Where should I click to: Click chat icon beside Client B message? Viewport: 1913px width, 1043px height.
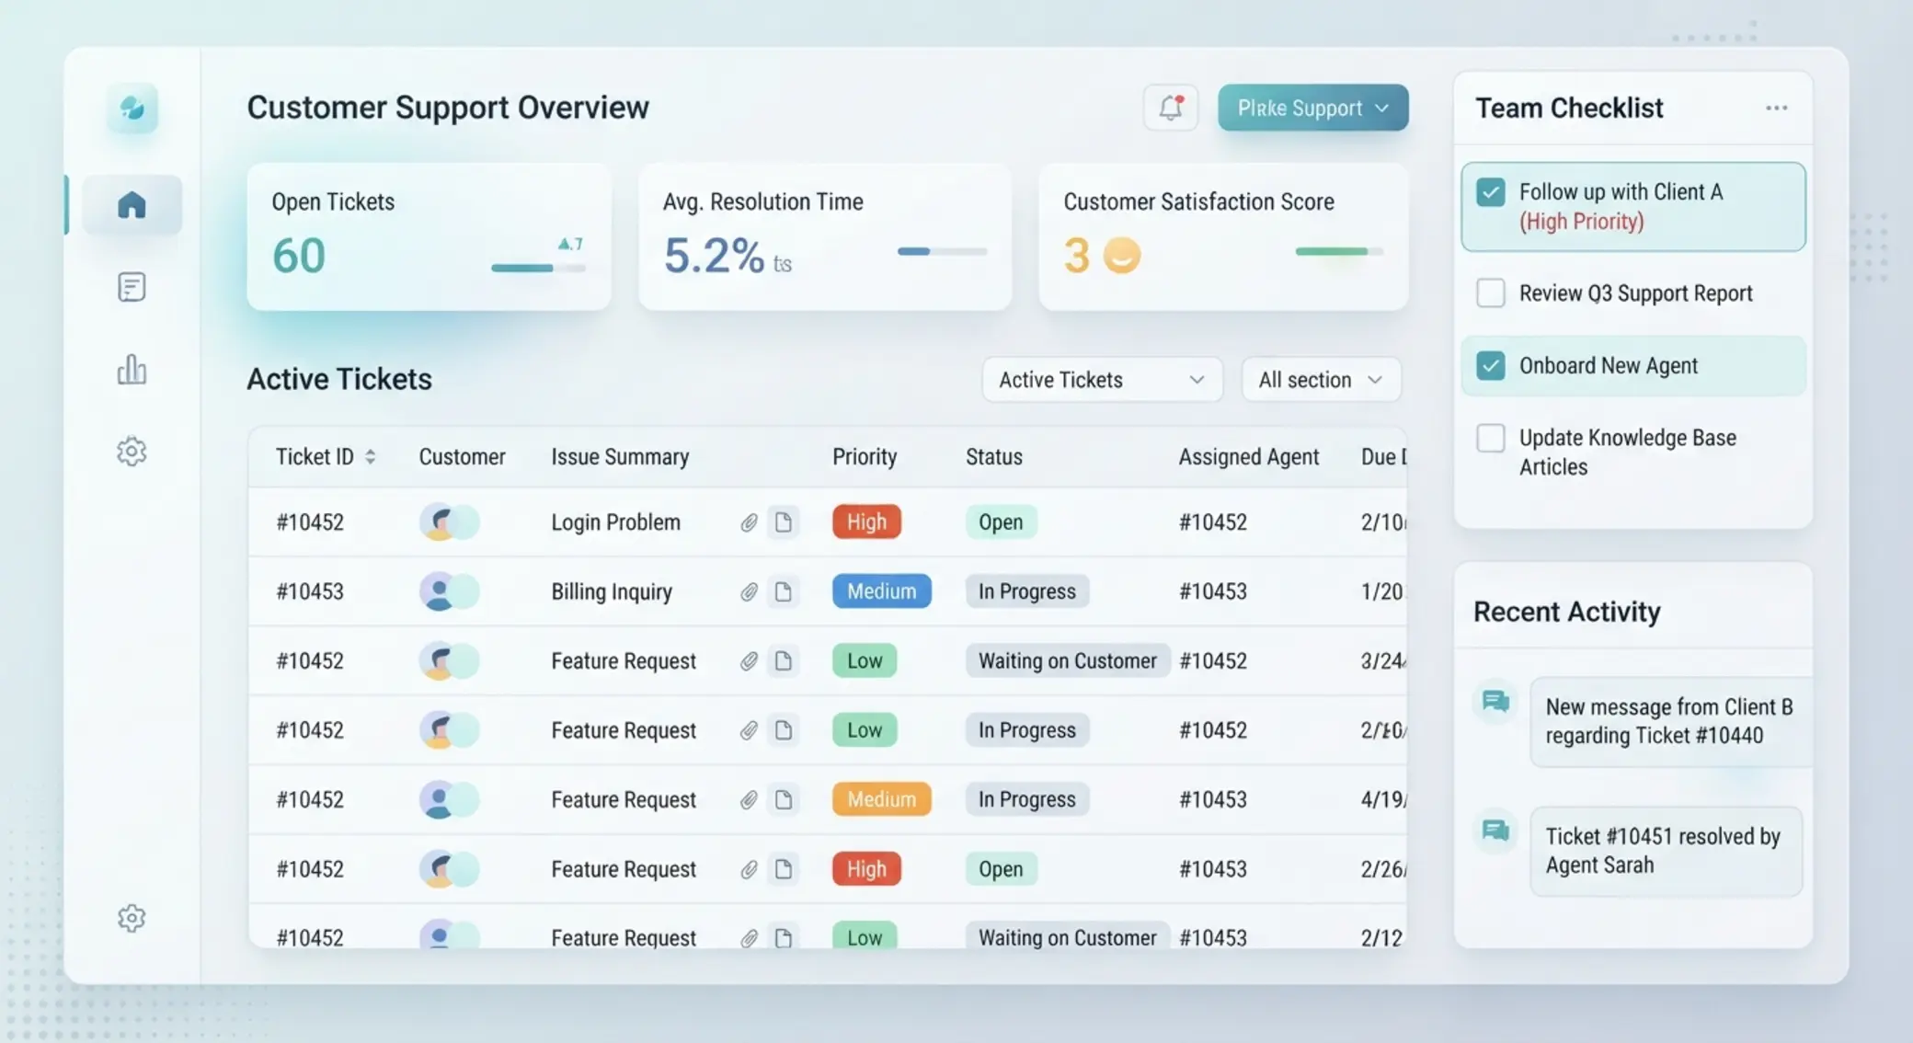[x=1495, y=703]
